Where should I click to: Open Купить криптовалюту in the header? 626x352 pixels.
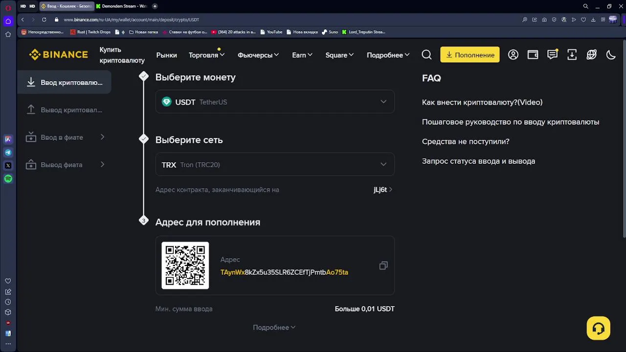coord(122,55)
